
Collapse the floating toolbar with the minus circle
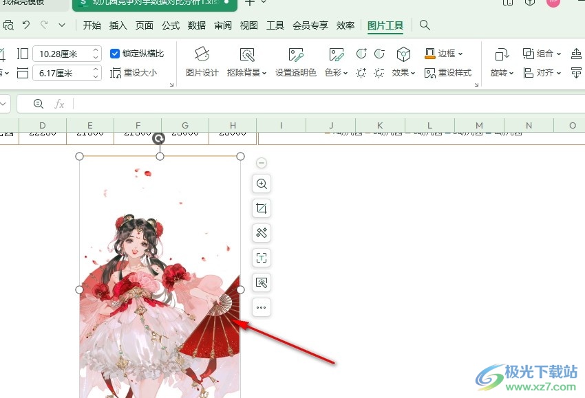261,163
